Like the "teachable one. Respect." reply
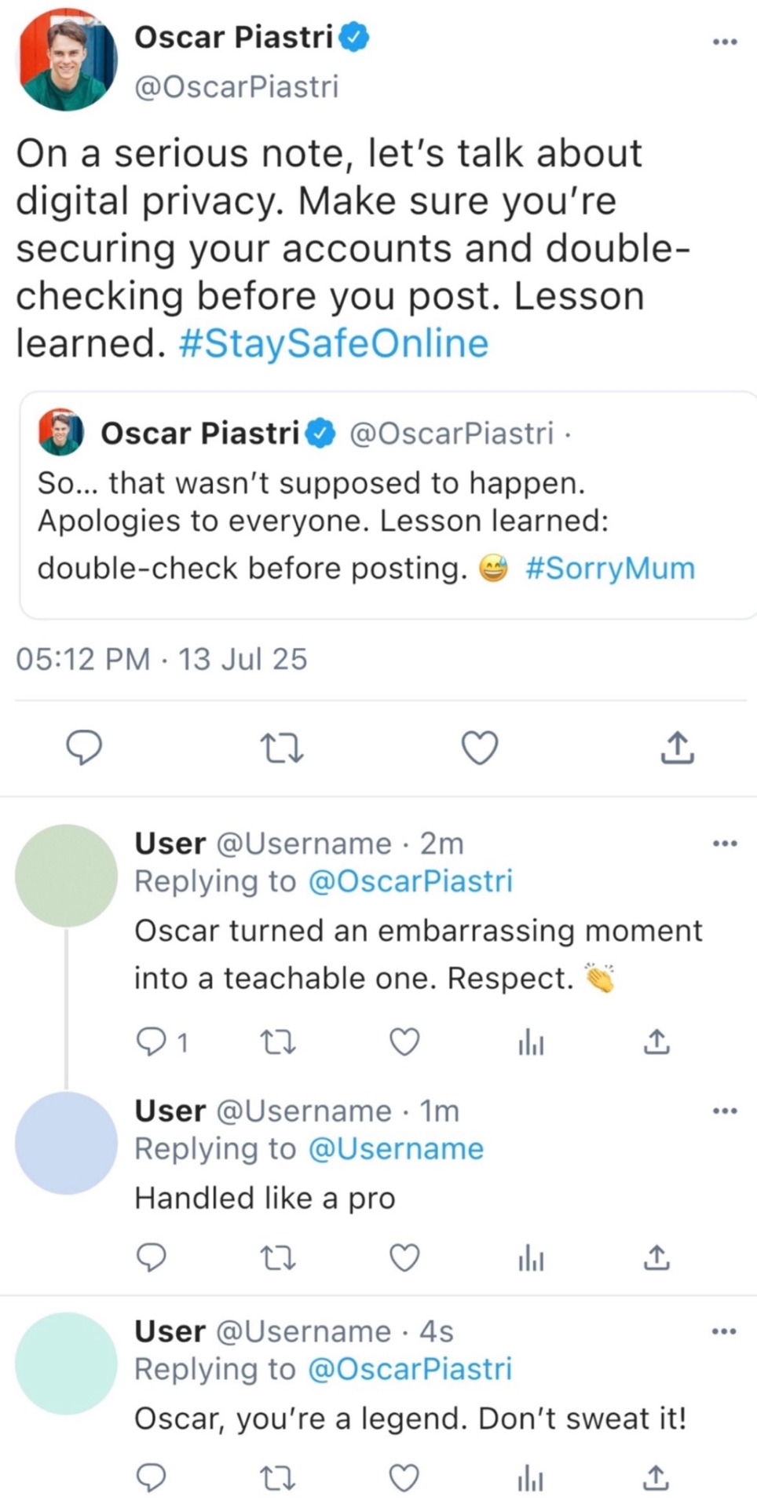The height and width of the screenshot is (1508, 757). [x=404, y=1042]
